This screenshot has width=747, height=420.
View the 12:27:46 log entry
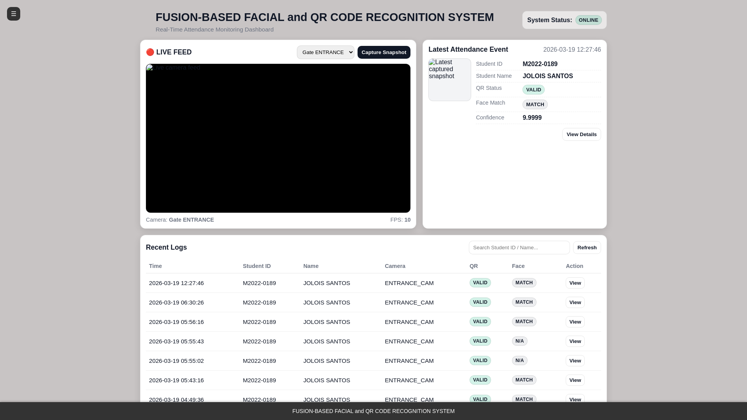(x=575, y=283)
